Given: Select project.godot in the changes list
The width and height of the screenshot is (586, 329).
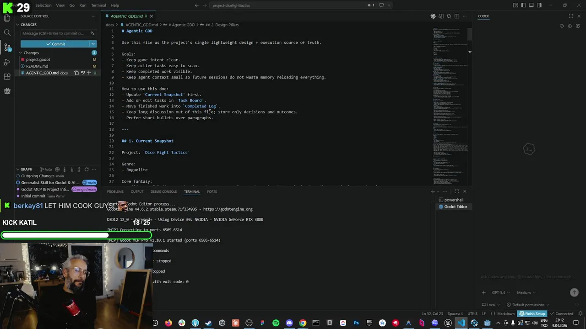Looking at the screenshot, I should point(38,60).
